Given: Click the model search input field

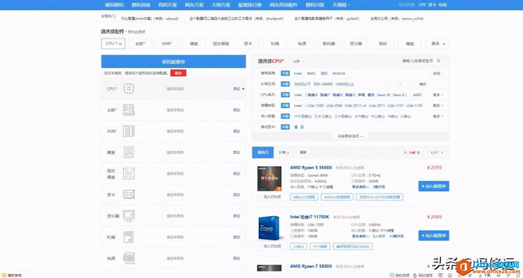Looking at the screenshot, I should [417, 61].
